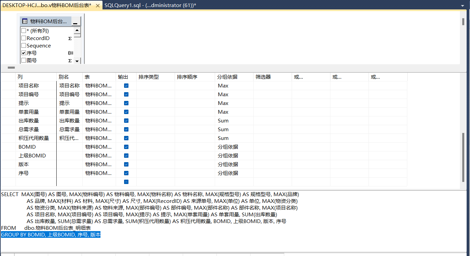Click the sigma icon beside 图号

pyautogui.click(x=70, y=61)
